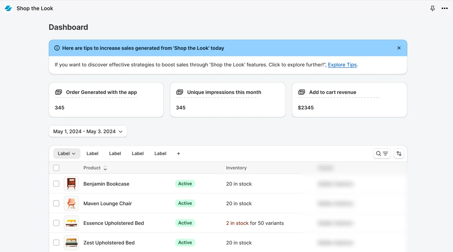This screenshot has width=453, height=252.
Task: Switch to the third Label tab
Action: 115,154
